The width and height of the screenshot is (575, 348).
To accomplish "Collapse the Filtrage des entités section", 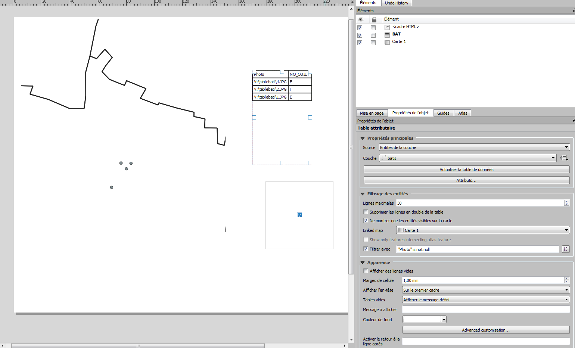I will click(x=363, y=194).
